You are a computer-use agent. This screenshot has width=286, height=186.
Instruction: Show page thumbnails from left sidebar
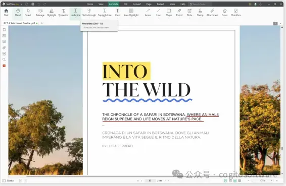click(x=4, y=36)
